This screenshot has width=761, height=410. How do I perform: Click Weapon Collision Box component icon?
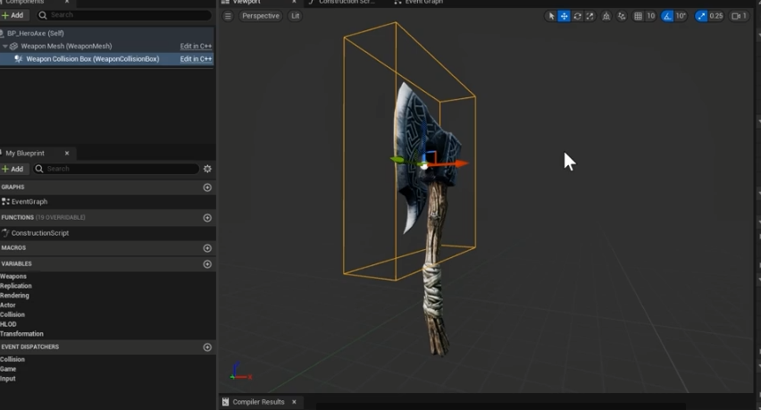coord(19,59)
